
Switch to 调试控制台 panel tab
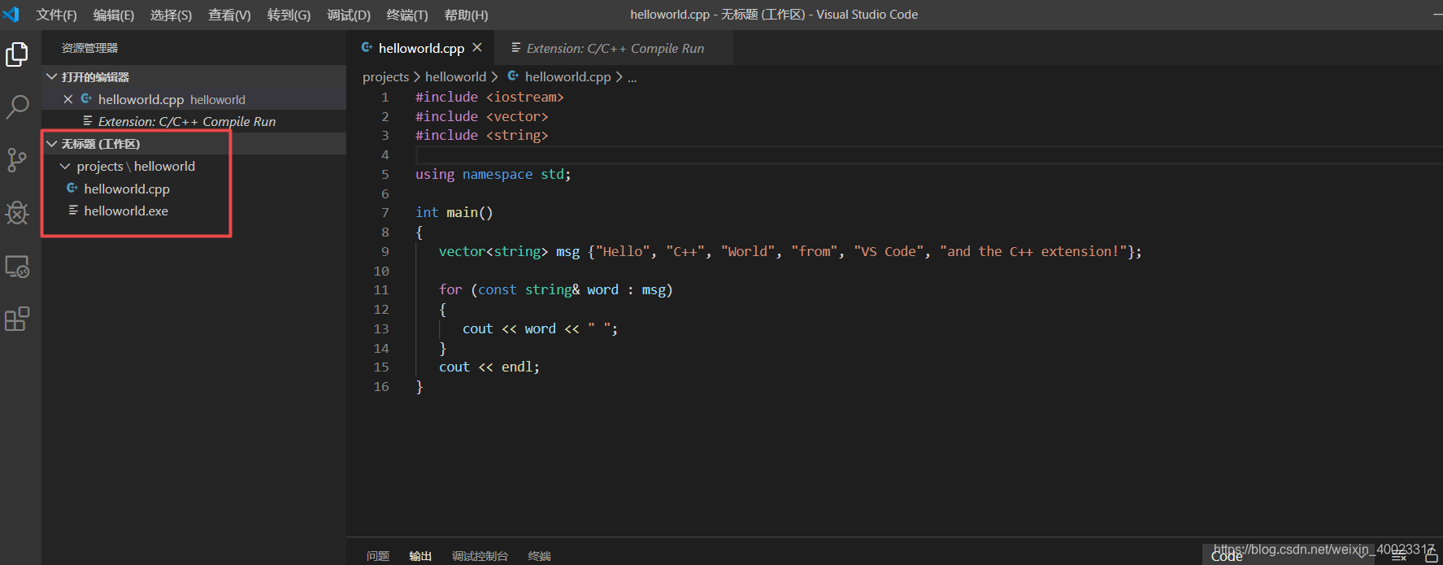(480, 556)
